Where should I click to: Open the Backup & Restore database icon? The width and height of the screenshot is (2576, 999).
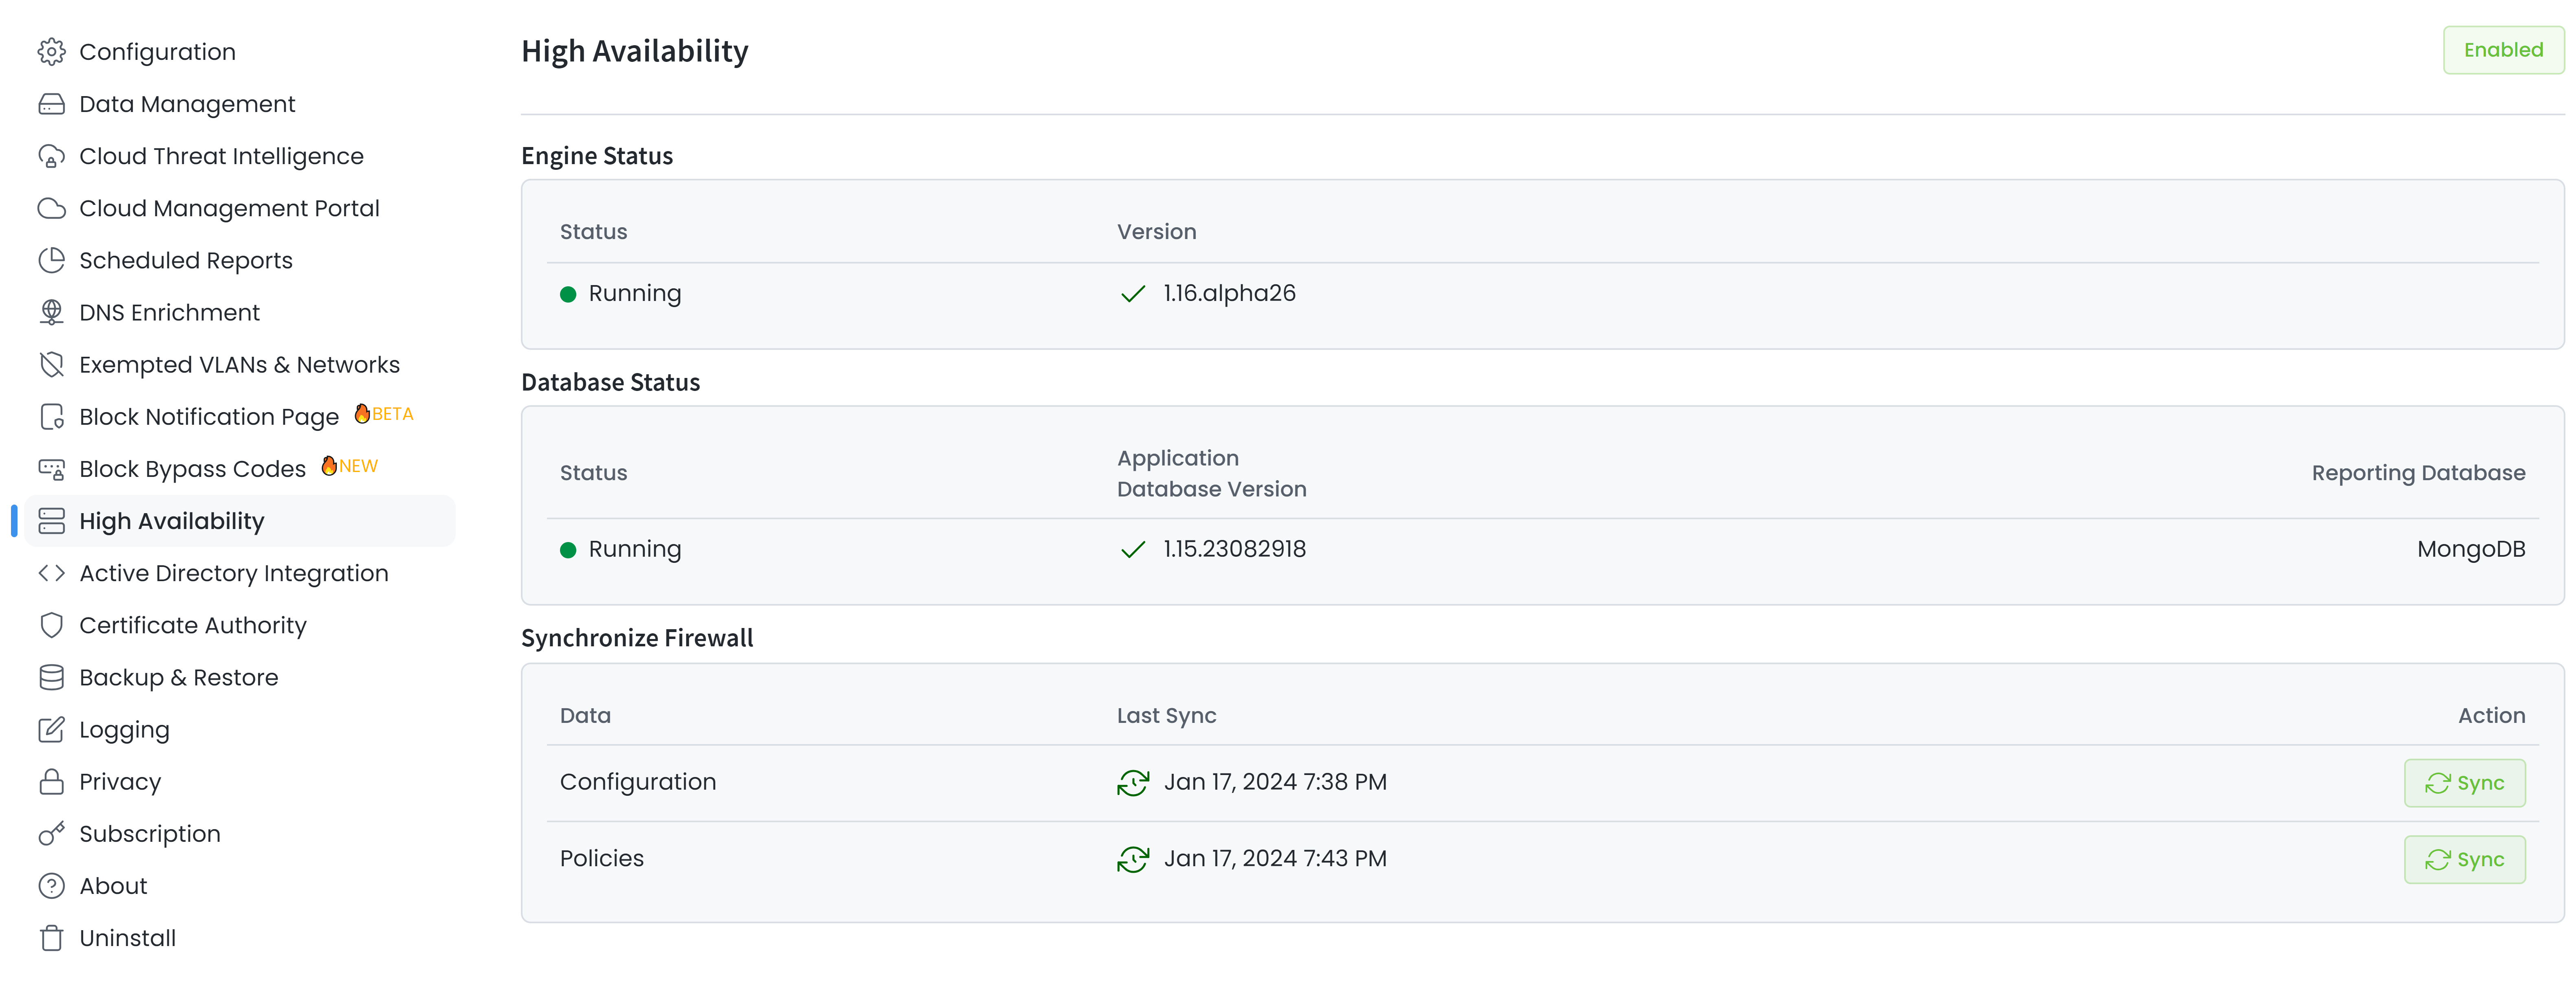click(53, 676)
